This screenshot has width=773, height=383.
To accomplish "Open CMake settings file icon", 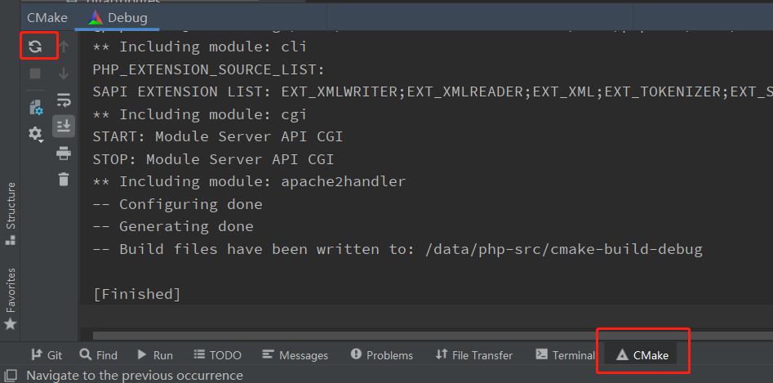I will point(35,107).
